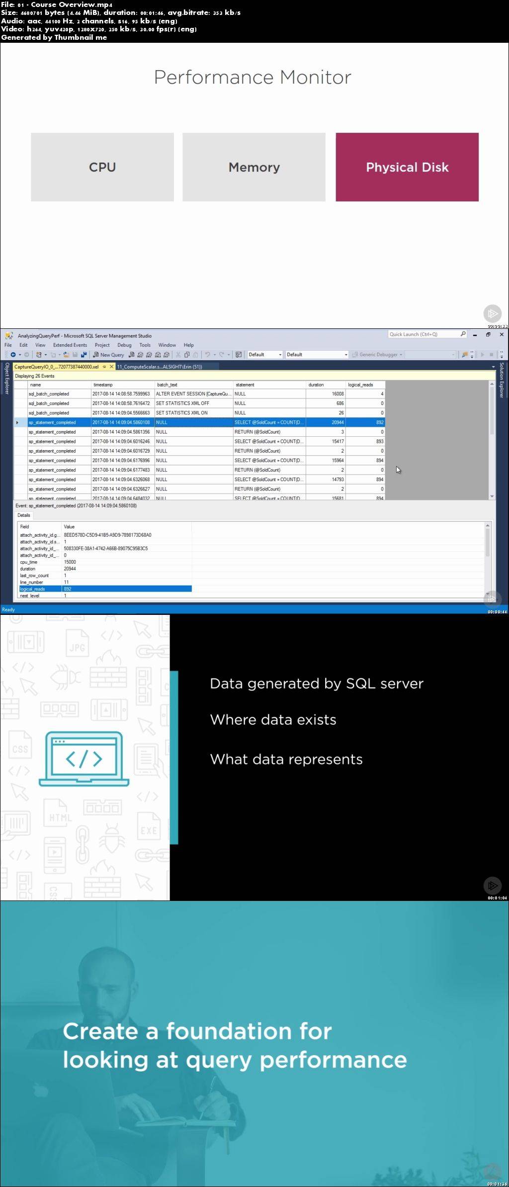Open the second Default combo box

pyautogui.click(x=317, y=355)
